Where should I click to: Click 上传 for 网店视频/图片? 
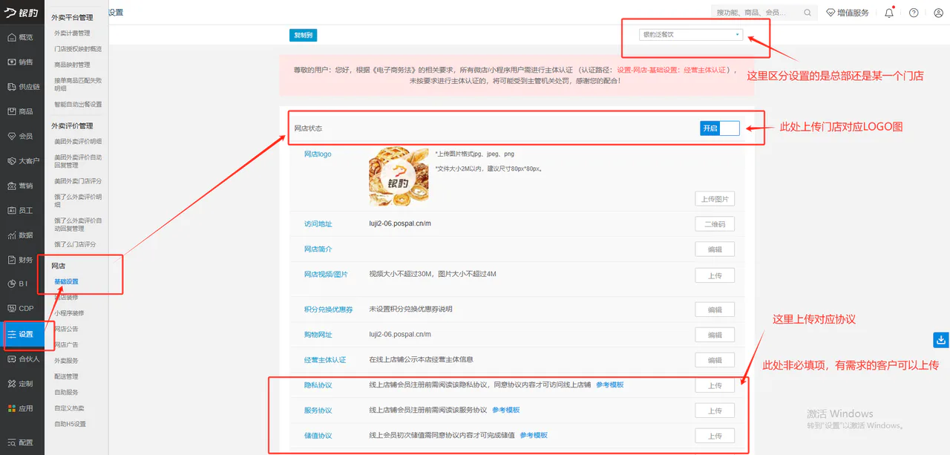(x=715, y=275)
